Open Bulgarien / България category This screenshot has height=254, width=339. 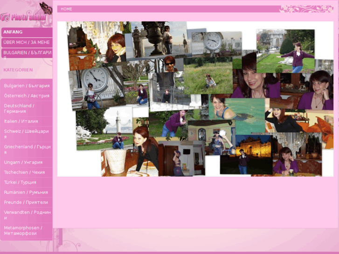27,86
